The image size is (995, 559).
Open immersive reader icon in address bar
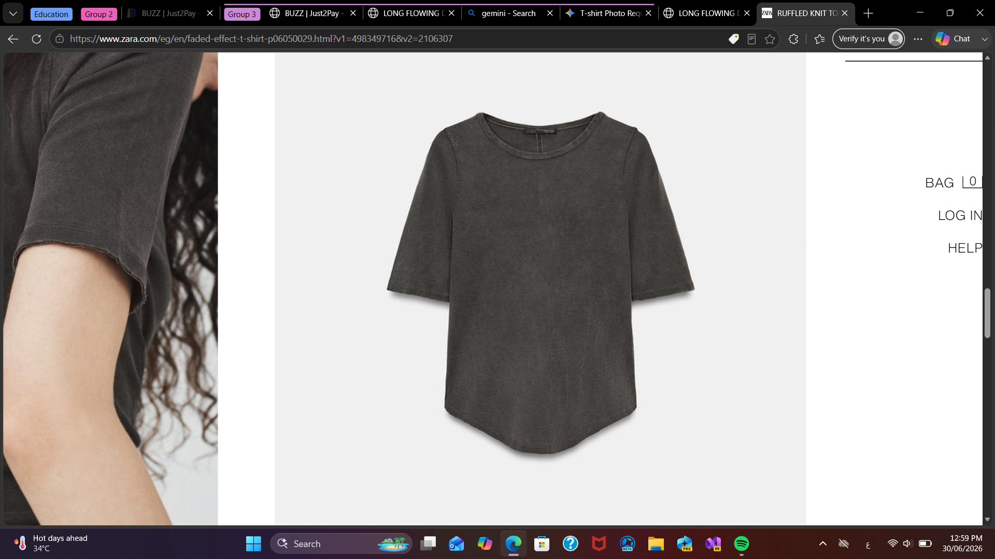coord(751,39)
